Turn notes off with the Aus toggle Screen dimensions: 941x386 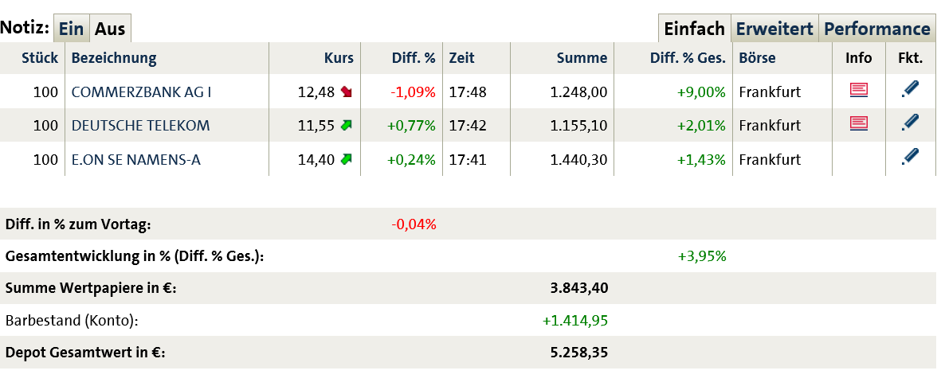tap(110, 29)
